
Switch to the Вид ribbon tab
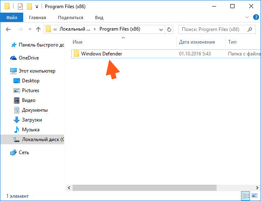pos(99,18)
